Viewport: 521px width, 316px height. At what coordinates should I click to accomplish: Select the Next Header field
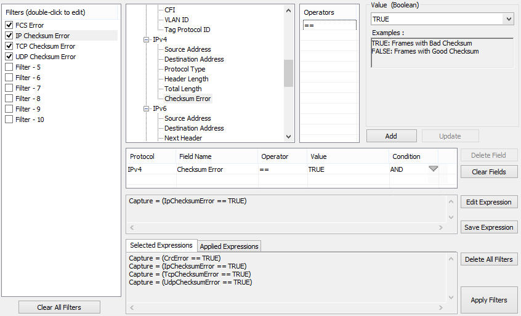[183, 138]
